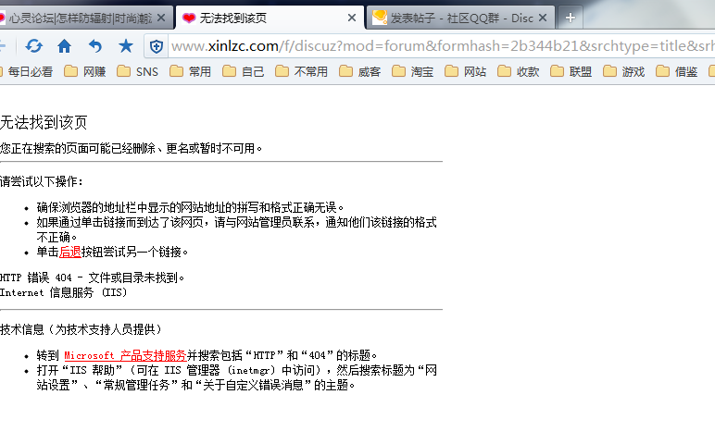Open the 自己 bookmark folder
This screenshot has width=715, height=444.
[x=243, y=72]
